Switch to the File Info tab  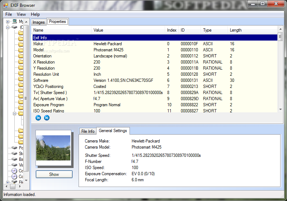(88, 131)
